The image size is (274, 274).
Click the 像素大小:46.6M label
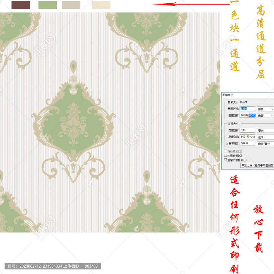[x=237, y=102]
